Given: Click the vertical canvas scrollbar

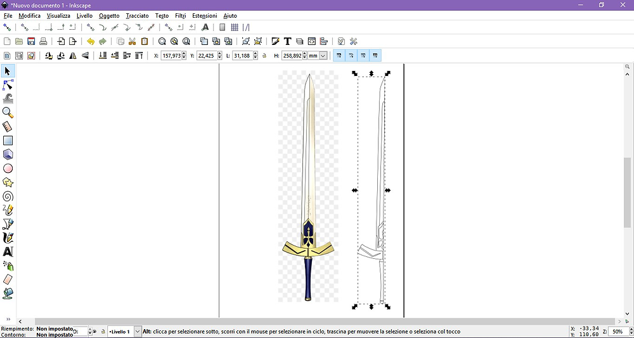Looking at the screenshot, I should pyautogui.click(x=627, y=192).
